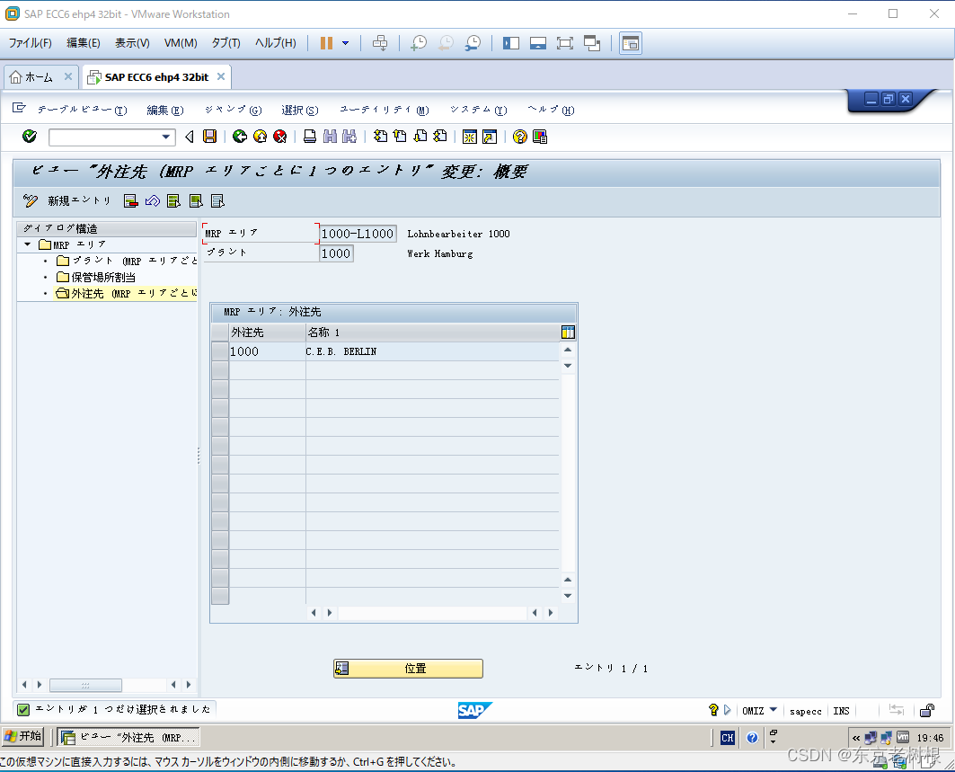The width and height of the screenshot is (955, 772).
Task: Click the 位置 button
Action: click(408, 669)
